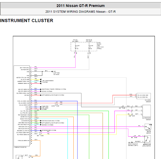Click the "AMBIENT SENS GND" pin label

click(x=23, y=81)
